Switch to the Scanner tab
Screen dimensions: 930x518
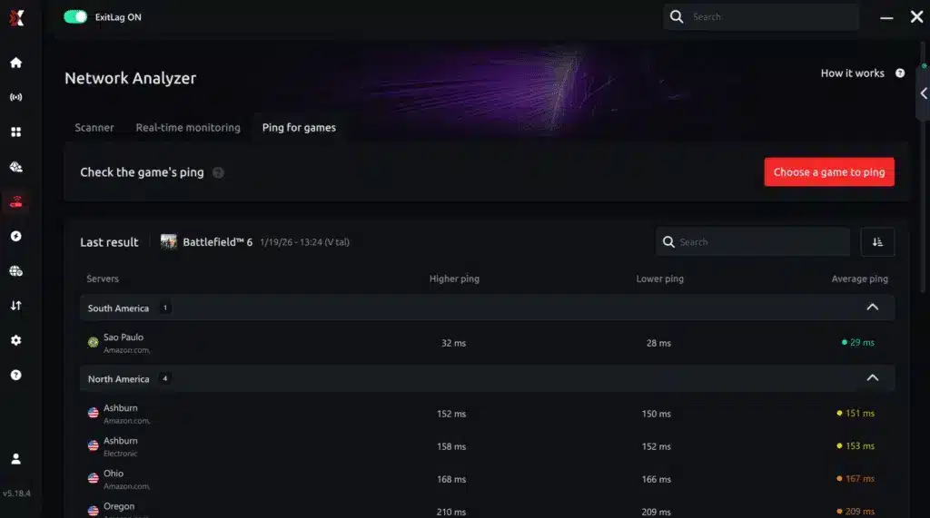[94, 127]
